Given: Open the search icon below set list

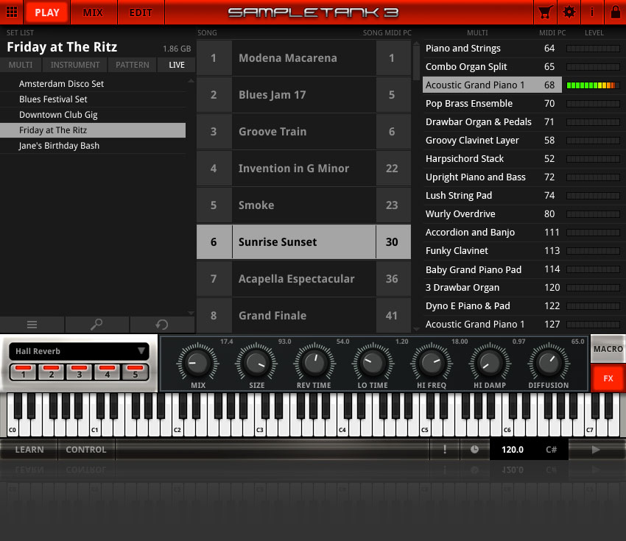Looking at the screenshot, I should pos(96,325).
